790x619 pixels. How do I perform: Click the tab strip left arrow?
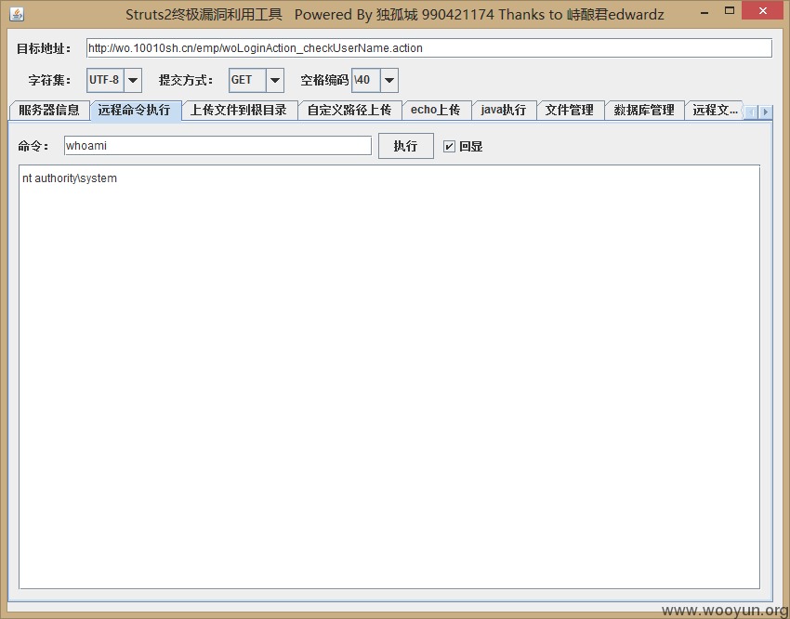751,112
